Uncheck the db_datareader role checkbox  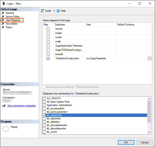[44, 115]
